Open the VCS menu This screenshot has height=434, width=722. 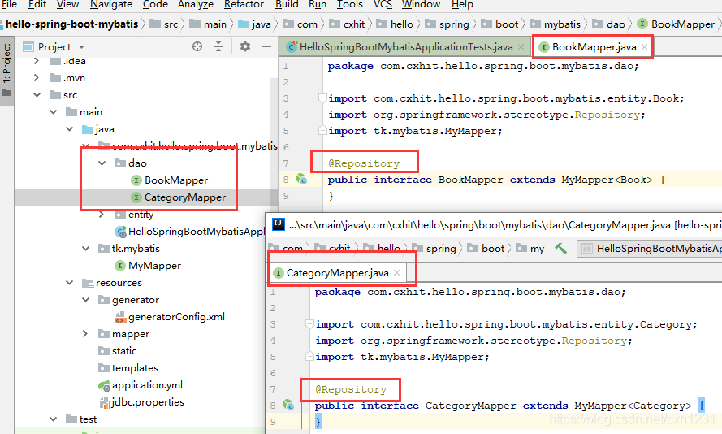(x=383, y=4)
